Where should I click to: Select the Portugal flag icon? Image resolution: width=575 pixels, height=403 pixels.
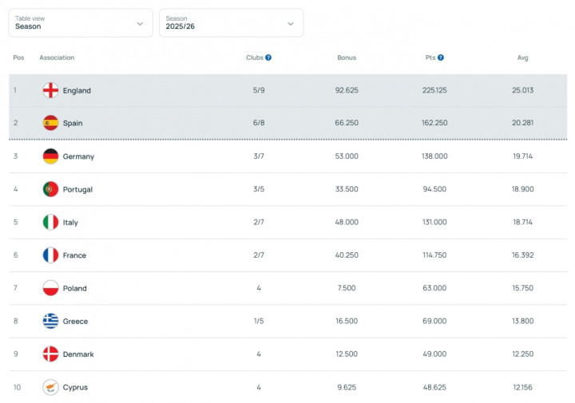click(50, 189)
